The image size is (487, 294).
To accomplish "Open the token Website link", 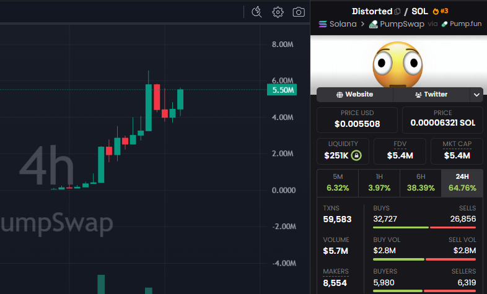I will tap(354, 94).
